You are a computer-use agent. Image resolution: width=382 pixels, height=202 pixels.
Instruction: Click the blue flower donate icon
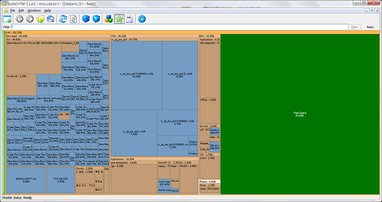click(x=142, y=19)
